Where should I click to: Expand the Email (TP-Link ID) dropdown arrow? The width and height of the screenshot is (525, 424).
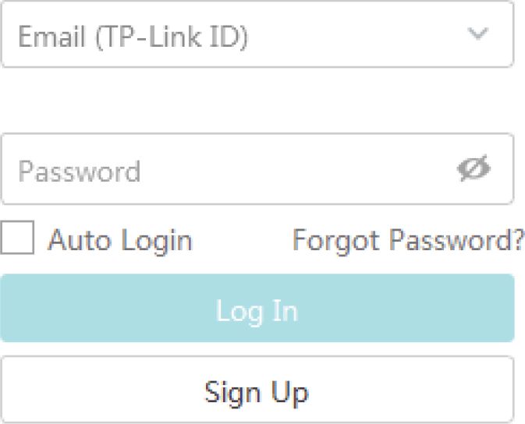click(x=477, y=34)
